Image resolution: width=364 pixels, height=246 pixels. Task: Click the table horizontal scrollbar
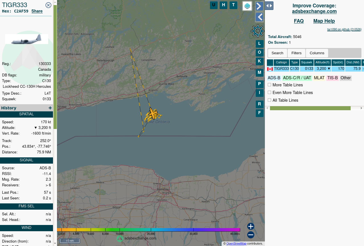point(310,108)
